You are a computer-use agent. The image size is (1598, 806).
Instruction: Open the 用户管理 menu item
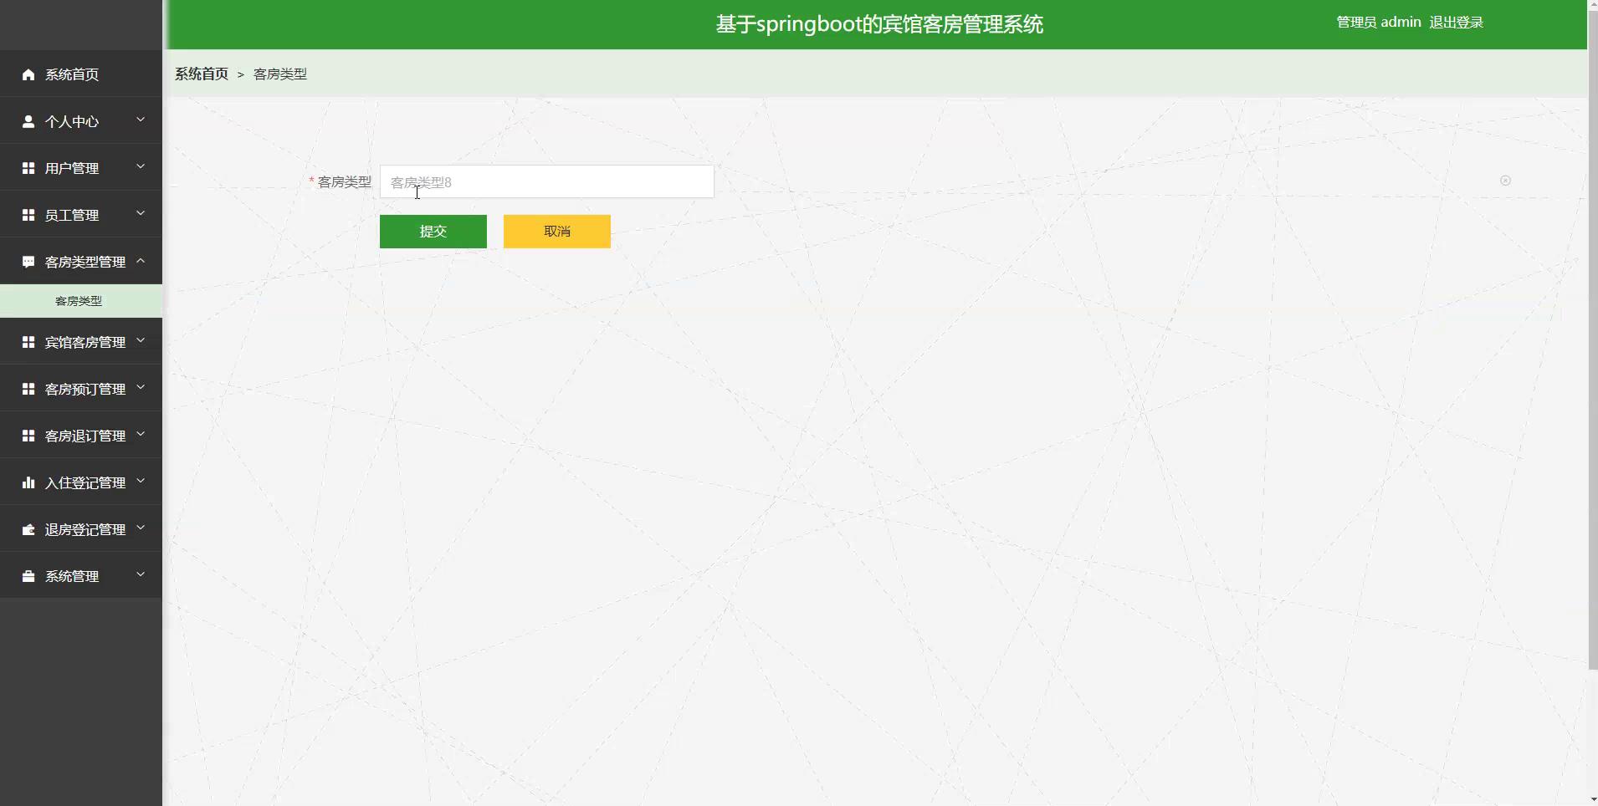coord(81,168)
